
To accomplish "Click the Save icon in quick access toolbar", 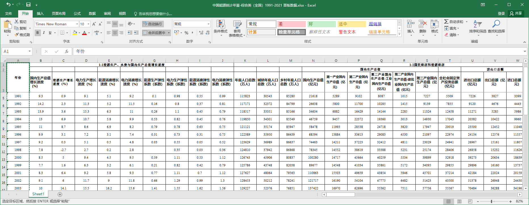I will [28, 5].
